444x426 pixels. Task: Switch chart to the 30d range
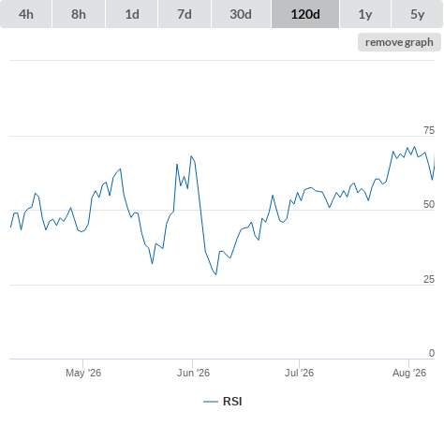[241, 14]
